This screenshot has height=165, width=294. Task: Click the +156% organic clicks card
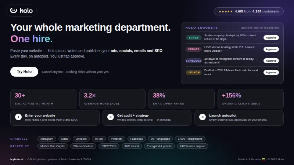click(251, 99)
